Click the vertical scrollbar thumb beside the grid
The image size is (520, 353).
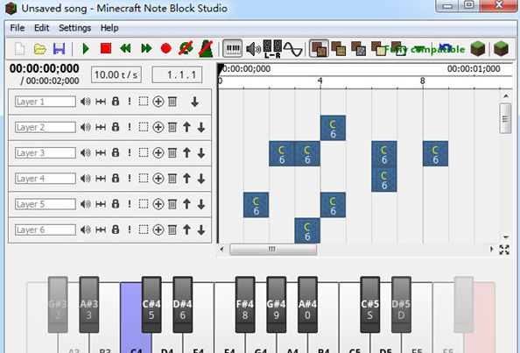(505, 118)
